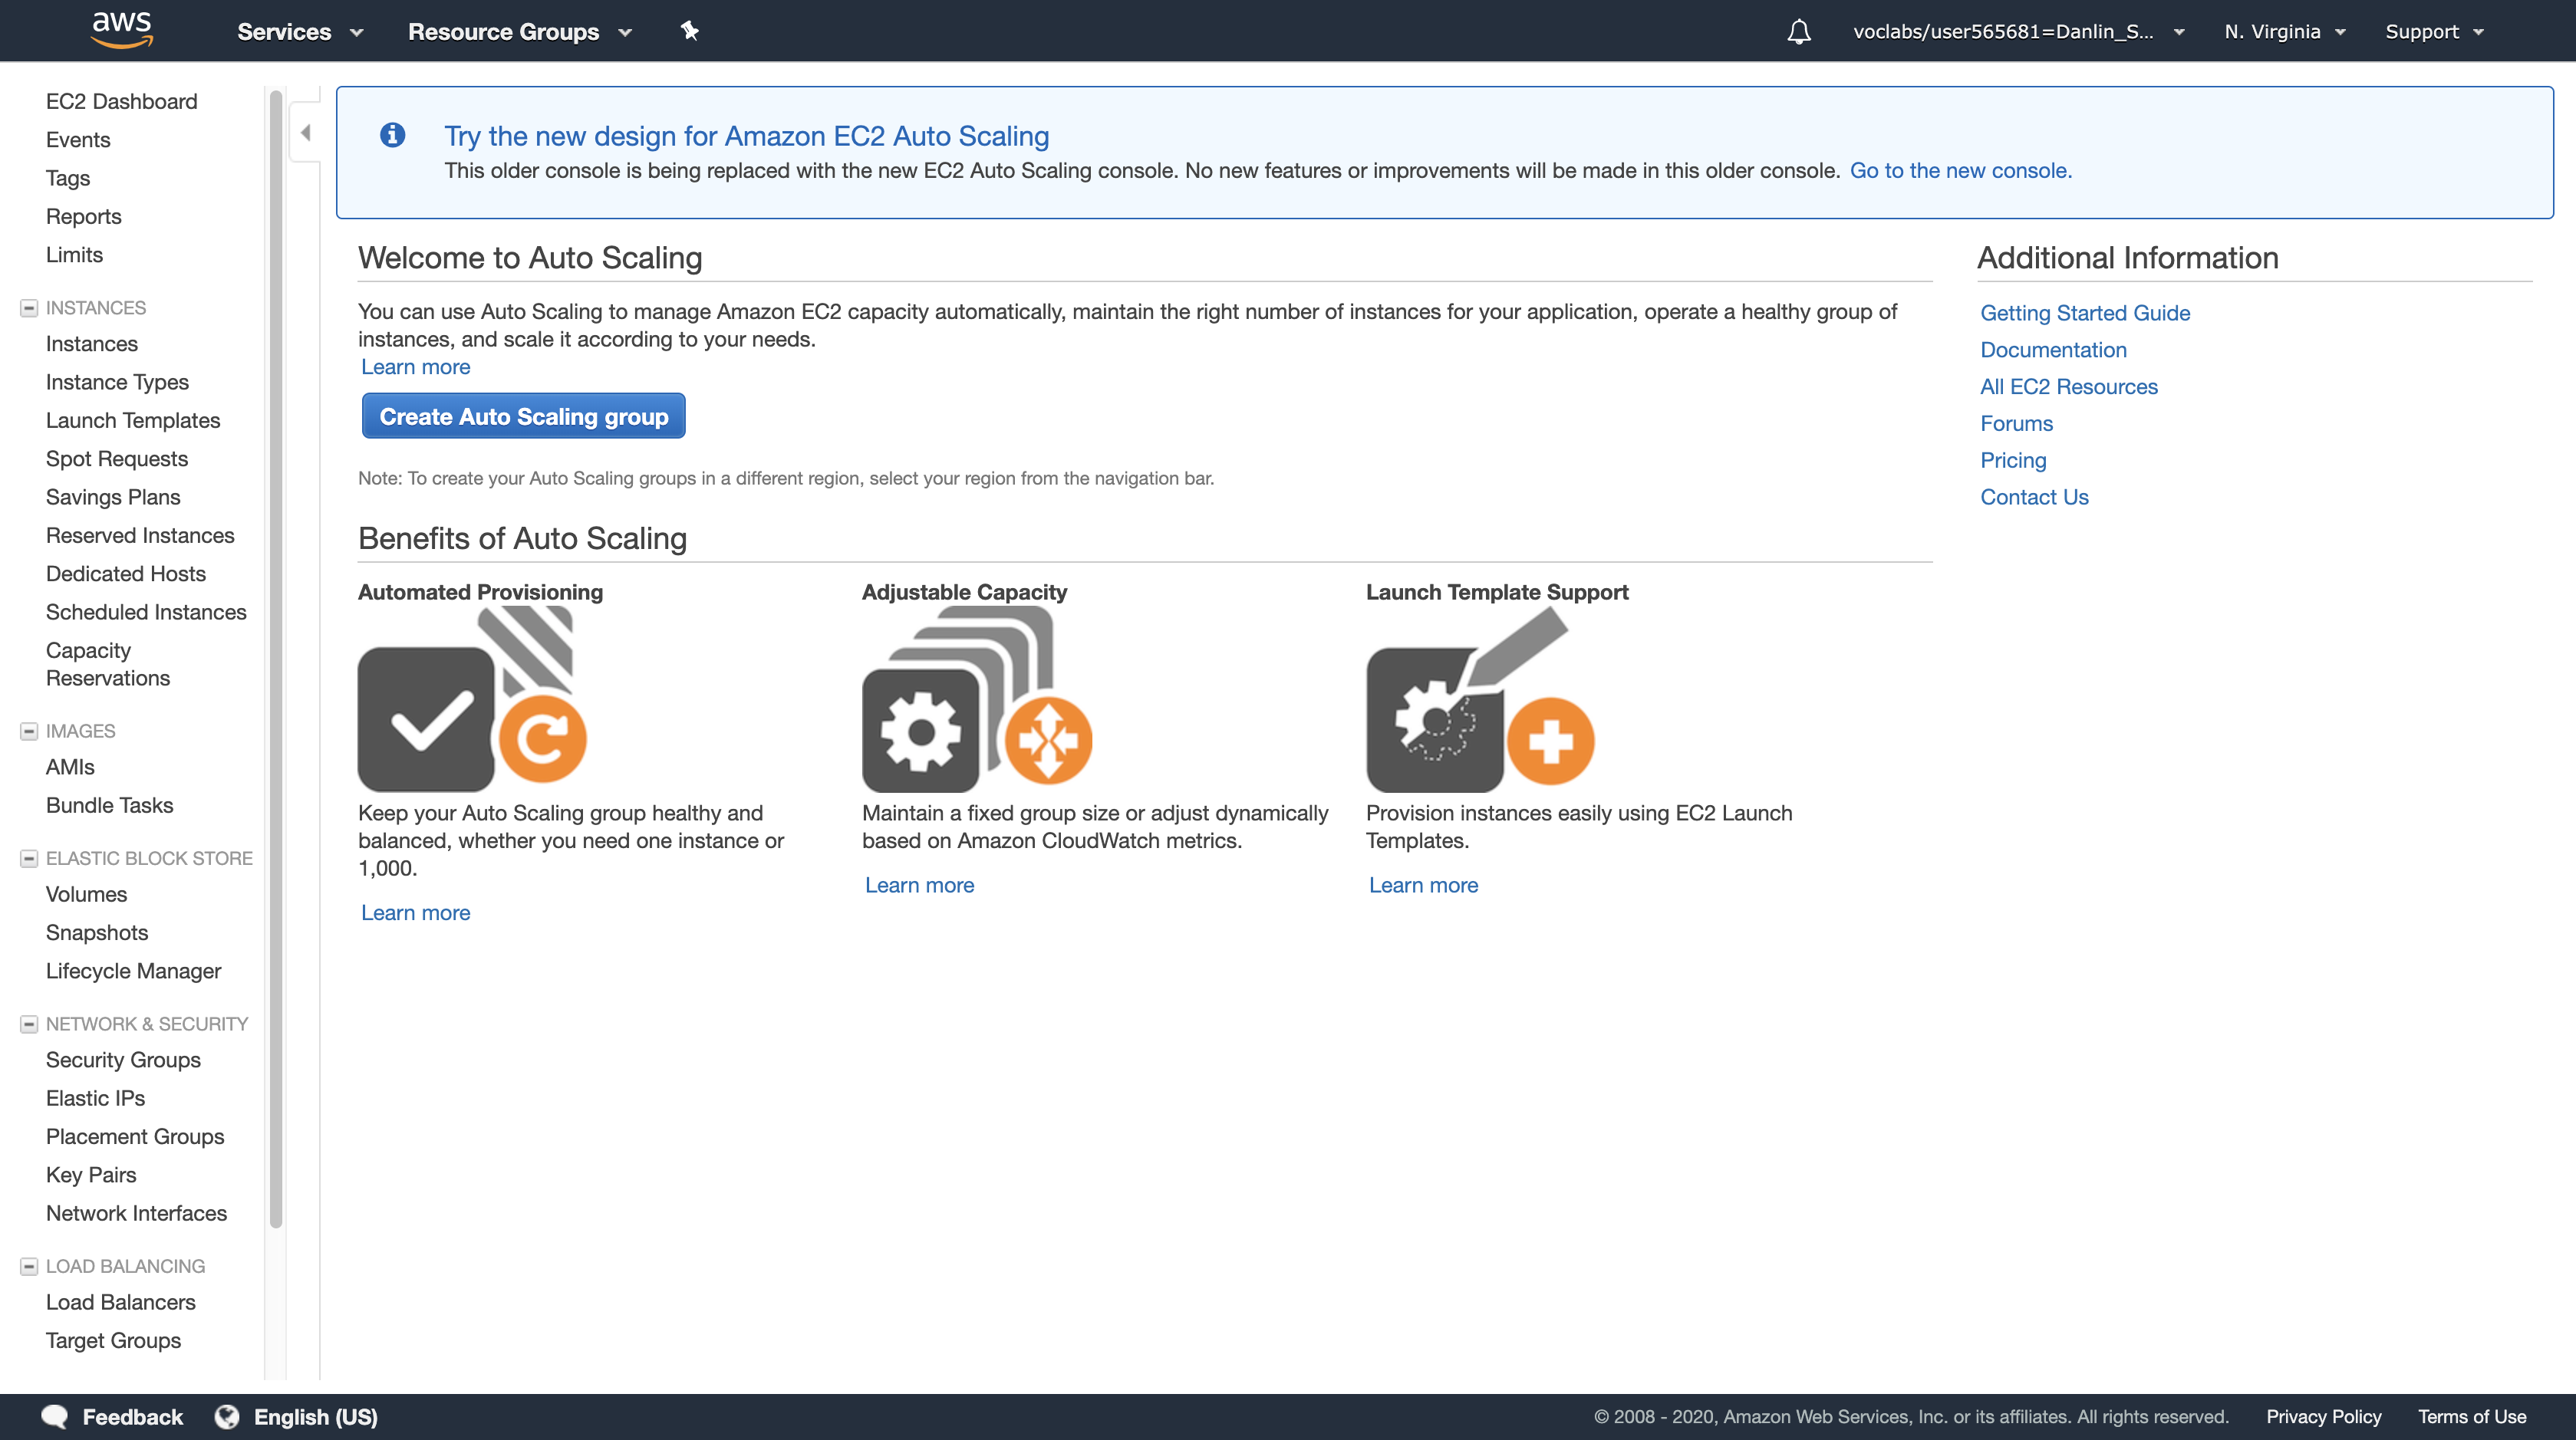Viewport: 2576px width, 1440px height.
Task: Click the Feedback speech bubble icon
Action: (x=55, y=1416)
